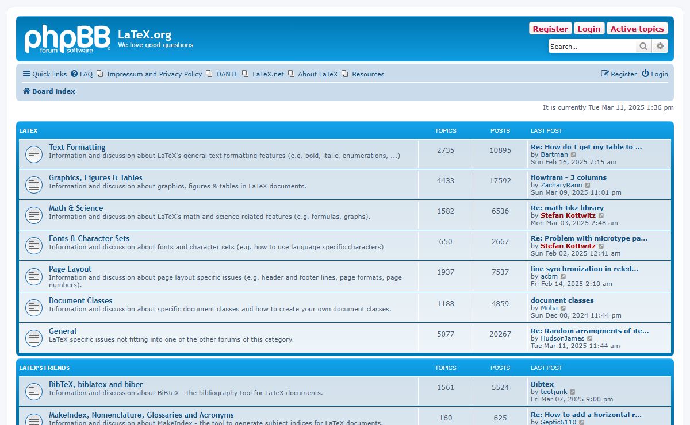Image resolution: width=690 pixels, height=425 pixels.
Task: Click the Fonts & Character Sets forum icon
Action: tap(34, 245)
